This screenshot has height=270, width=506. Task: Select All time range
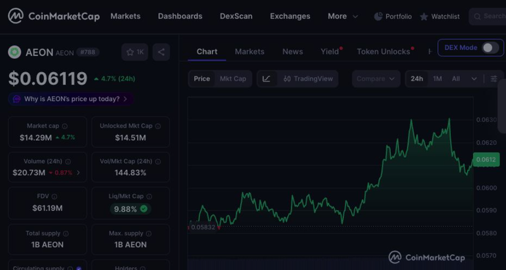(455, 78)
